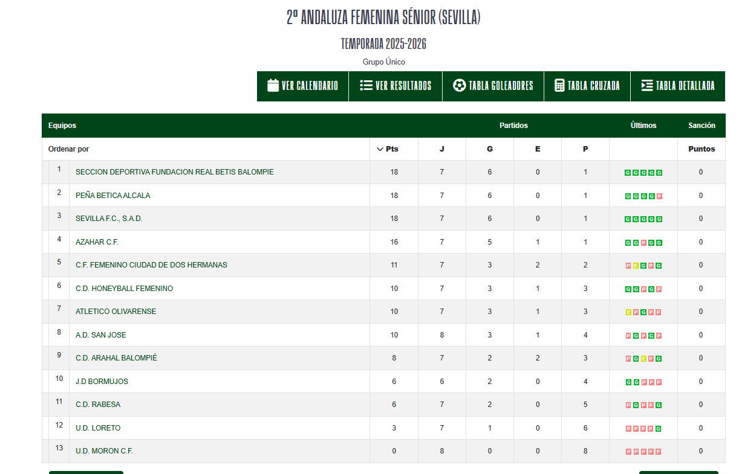Open Ver Calendario

(x=303, y=86)
